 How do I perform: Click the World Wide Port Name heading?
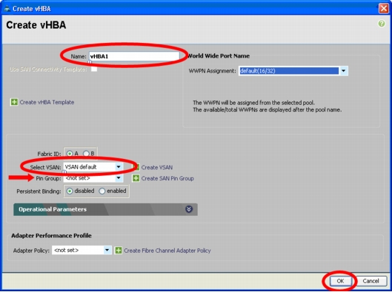coord(219,56)
